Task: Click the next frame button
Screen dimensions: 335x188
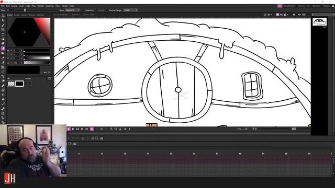Action: [82, 129]
